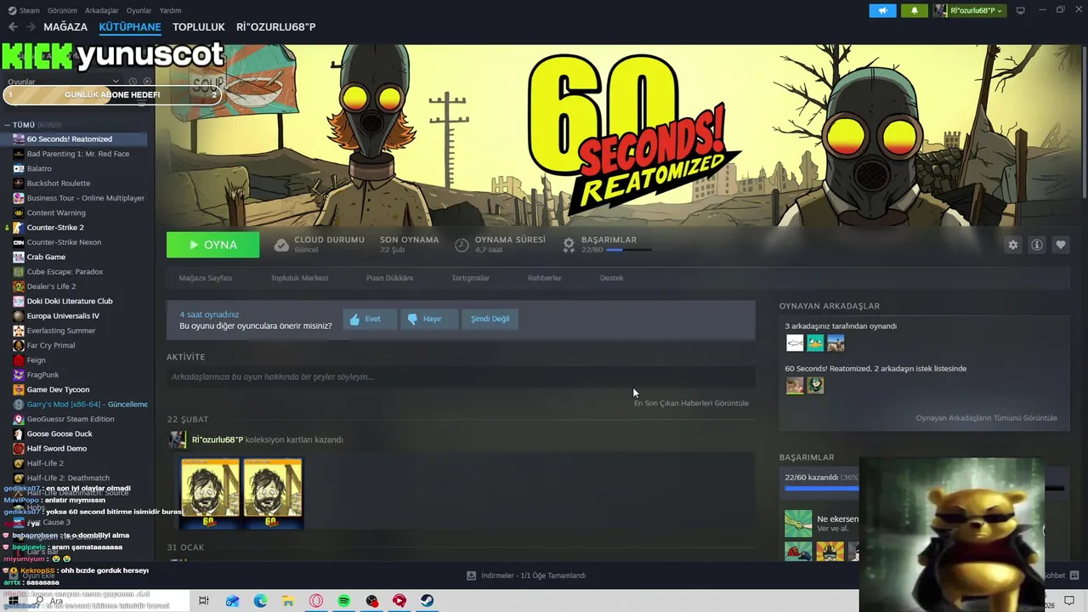This screenshot has height=612, width=1088.
Task: Click the Far Cry Primal icon in the list
Action: point(19,345)
